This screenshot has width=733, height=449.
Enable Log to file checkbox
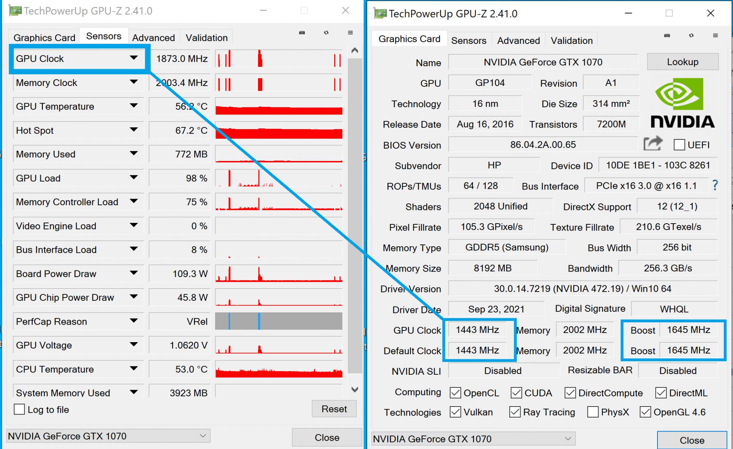point(19,409)
